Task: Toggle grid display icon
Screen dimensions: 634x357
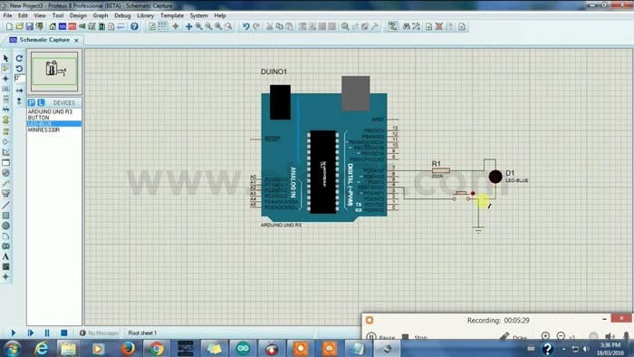Action: 162,26
